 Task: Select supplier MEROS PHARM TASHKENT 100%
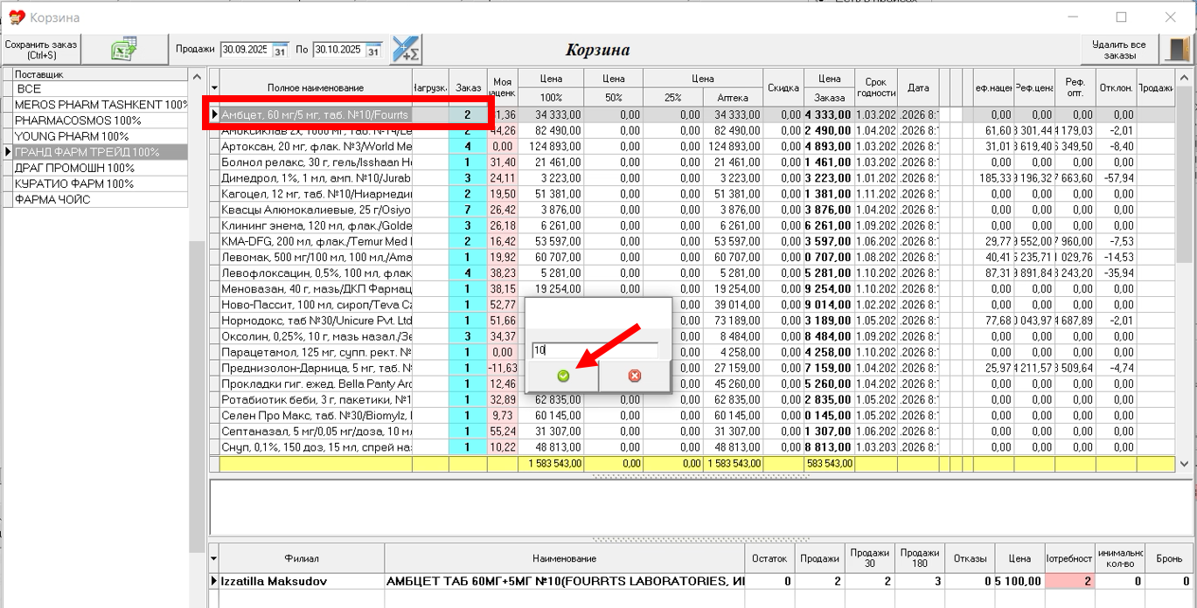(101, 105)
